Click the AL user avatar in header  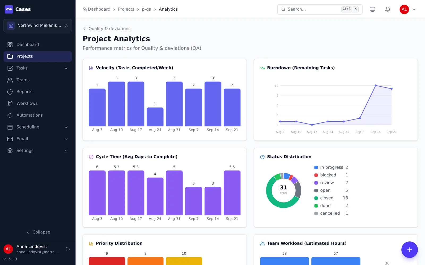404,9
